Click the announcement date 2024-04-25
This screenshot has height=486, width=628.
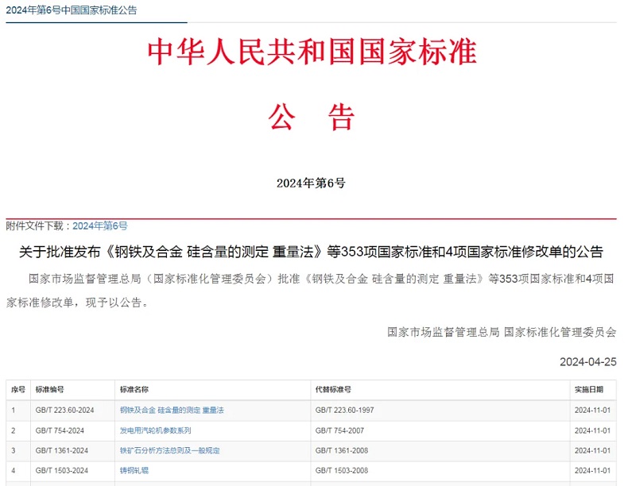pyautogui.click(x=587, y=361)
